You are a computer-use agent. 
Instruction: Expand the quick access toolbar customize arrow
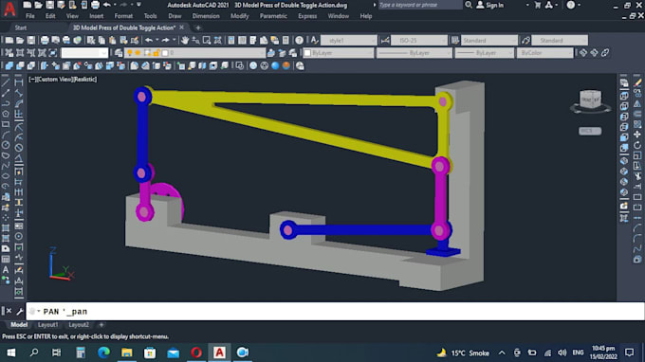[x=138, y=5]
